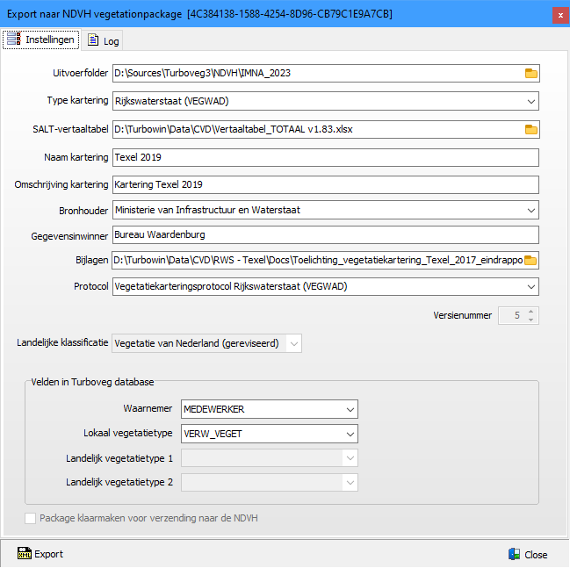Increase Versienummer with up arrow
This screenshot has height=568, width=570.
tap(530, 311)
